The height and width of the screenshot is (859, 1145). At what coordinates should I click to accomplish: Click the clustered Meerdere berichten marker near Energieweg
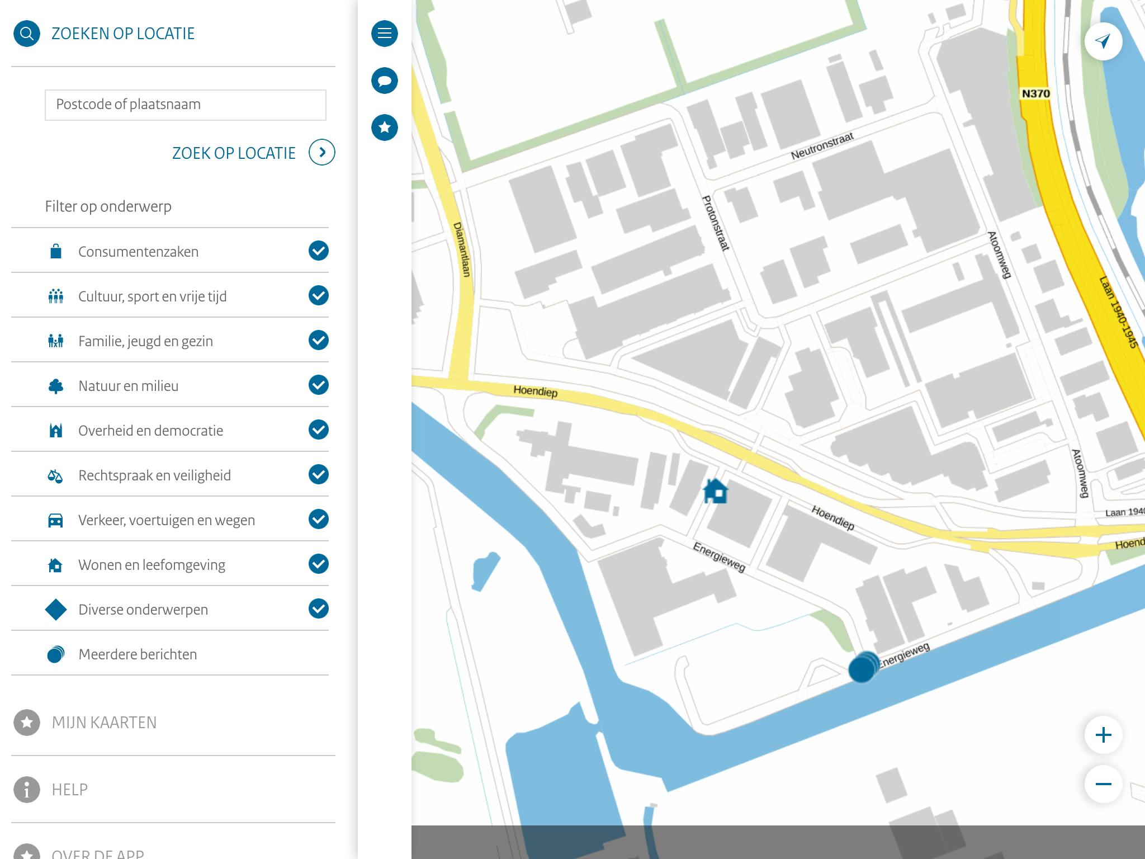(861, 669)
